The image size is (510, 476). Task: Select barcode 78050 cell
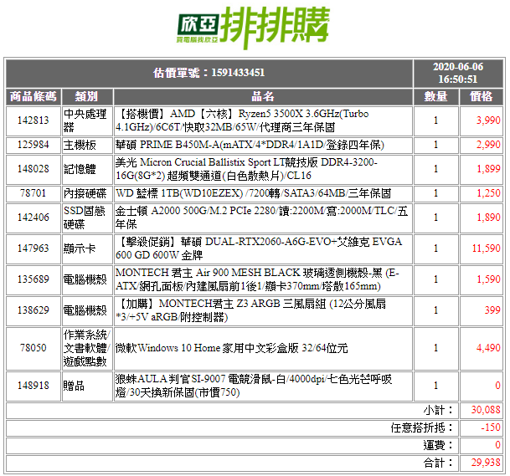[33, 348]
